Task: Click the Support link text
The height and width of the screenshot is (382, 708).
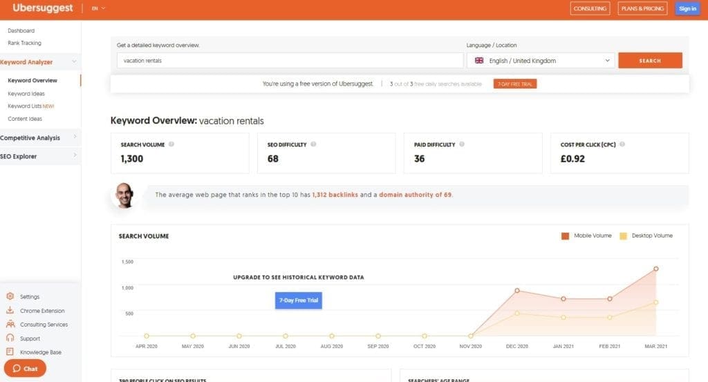Action: point(30,338)
